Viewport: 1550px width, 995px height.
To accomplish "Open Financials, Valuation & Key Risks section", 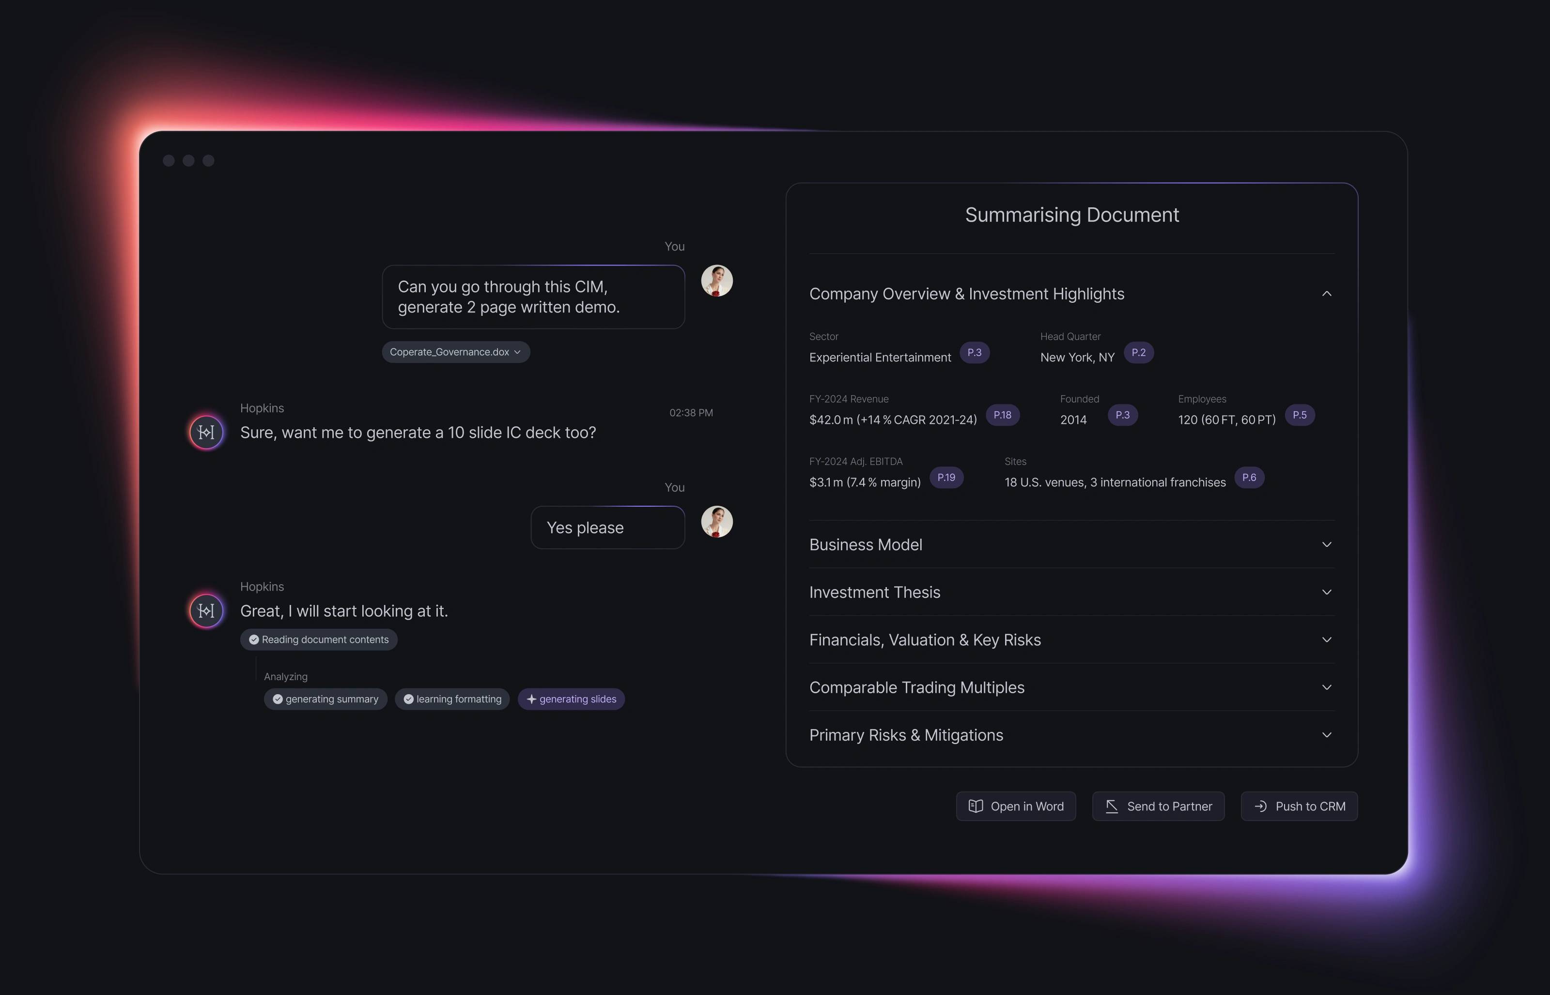I will click(1327, 639).
